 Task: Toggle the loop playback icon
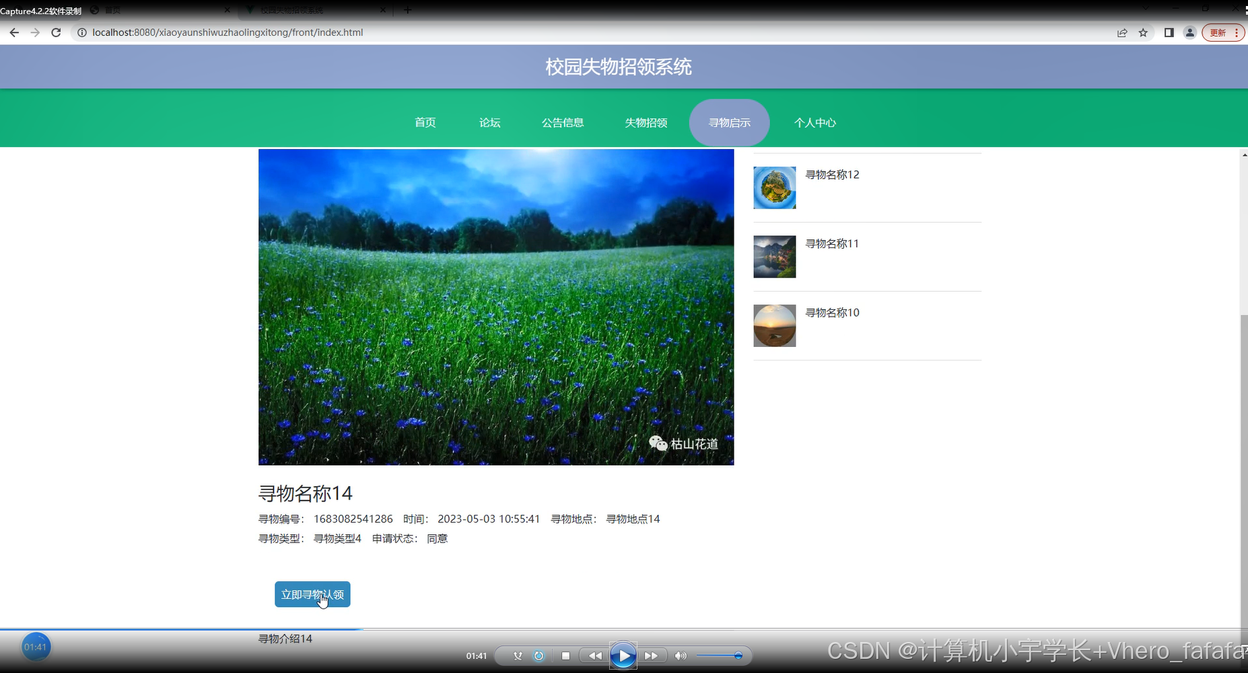click(539, 655)
